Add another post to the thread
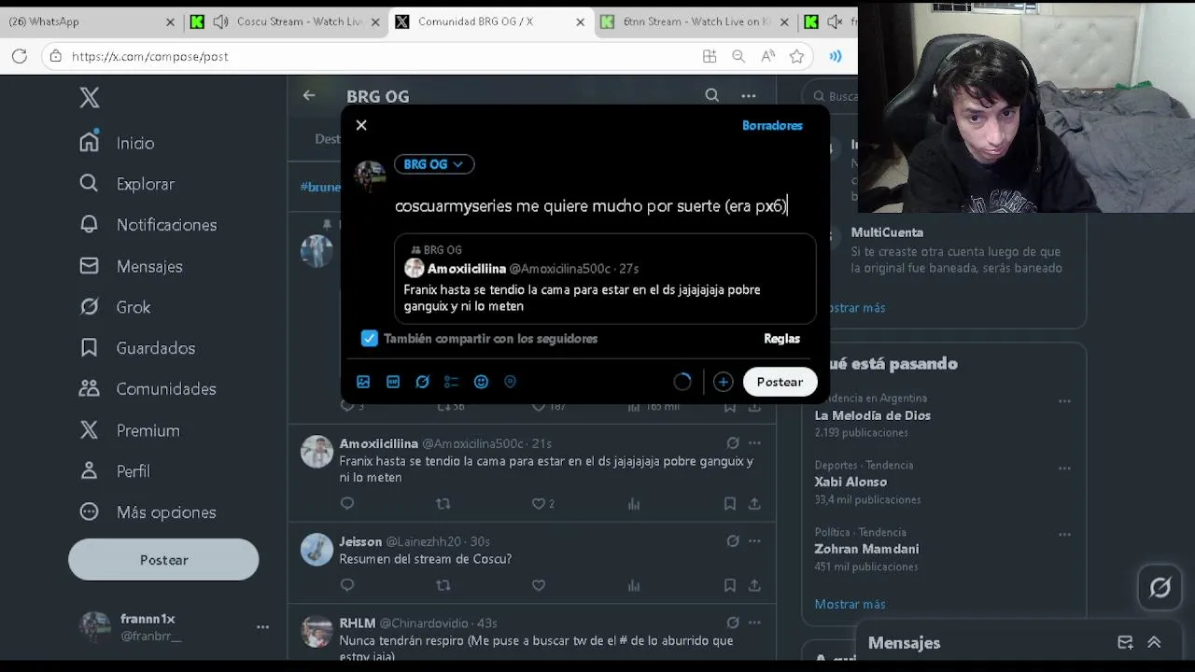Viewport: 1195px width, 672px height. click(723, 382)
